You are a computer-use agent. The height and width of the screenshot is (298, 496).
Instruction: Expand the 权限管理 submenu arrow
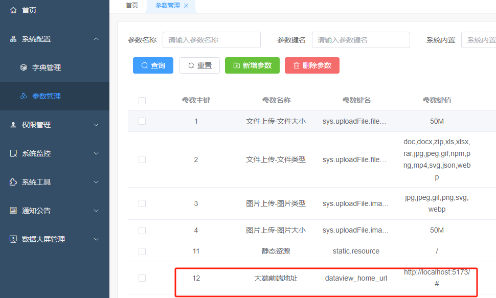[x=96, y=125]
